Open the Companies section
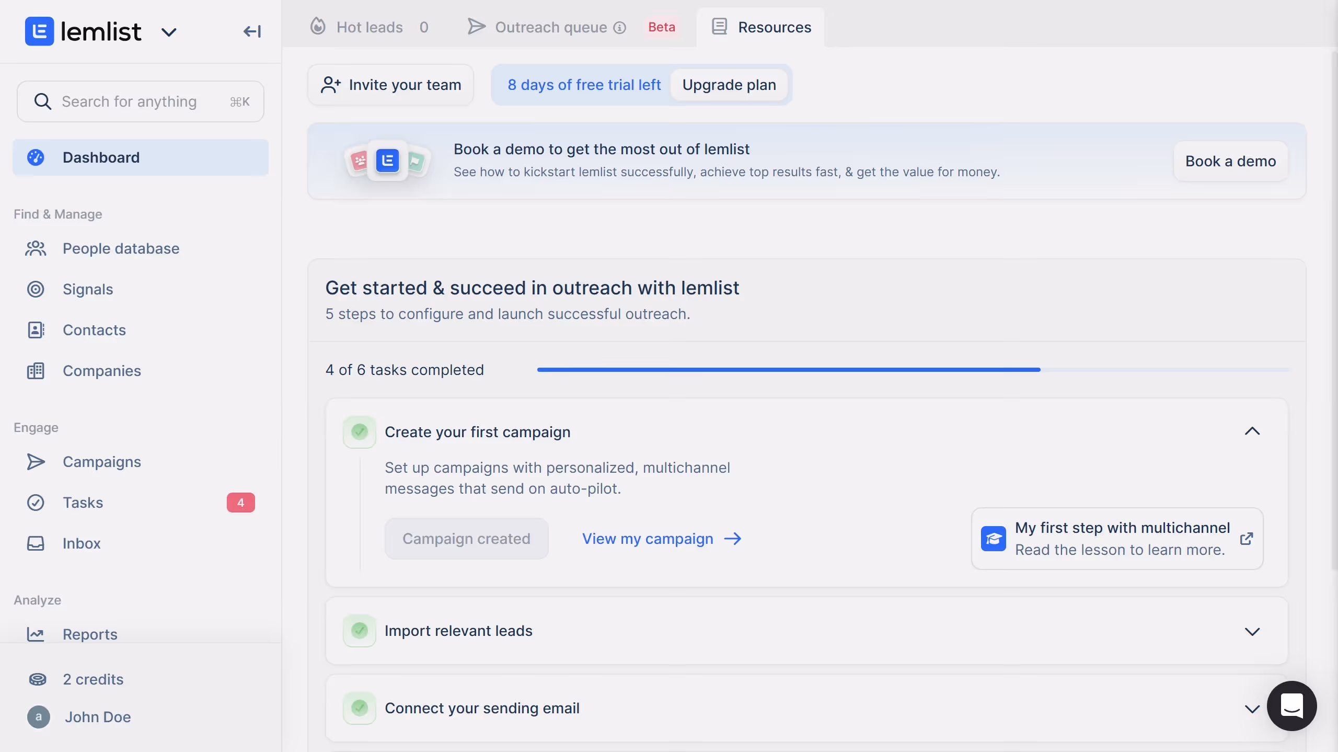The image size is (1338, 752). (x=102, y=371)
